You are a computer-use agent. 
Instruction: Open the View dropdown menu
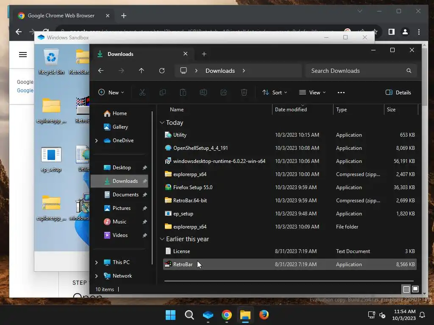click(312, 93)
